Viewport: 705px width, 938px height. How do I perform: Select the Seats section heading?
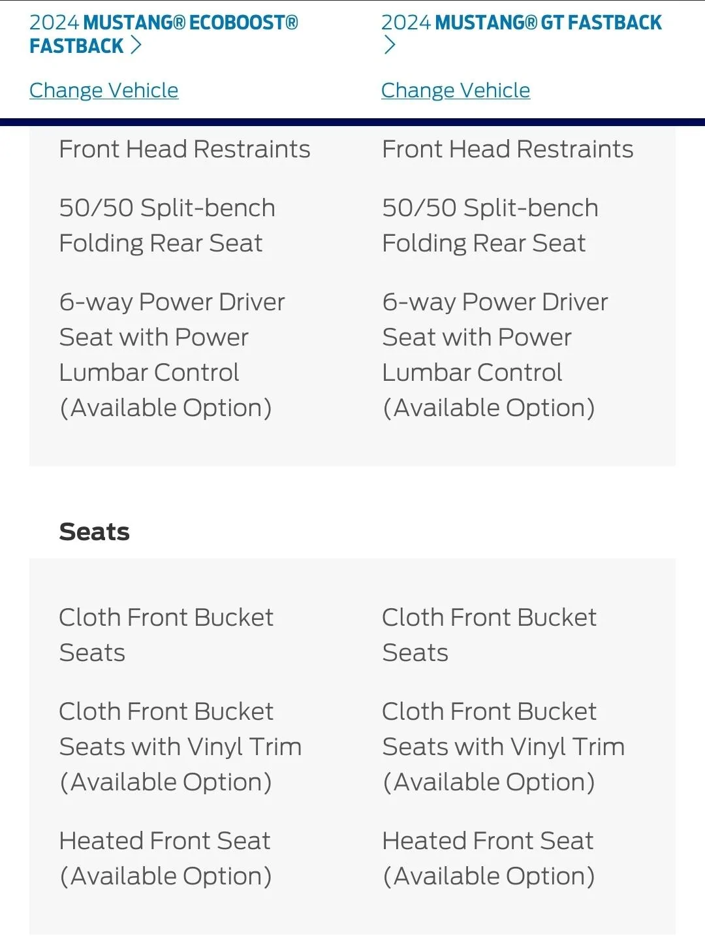click(x=95, y=532)
